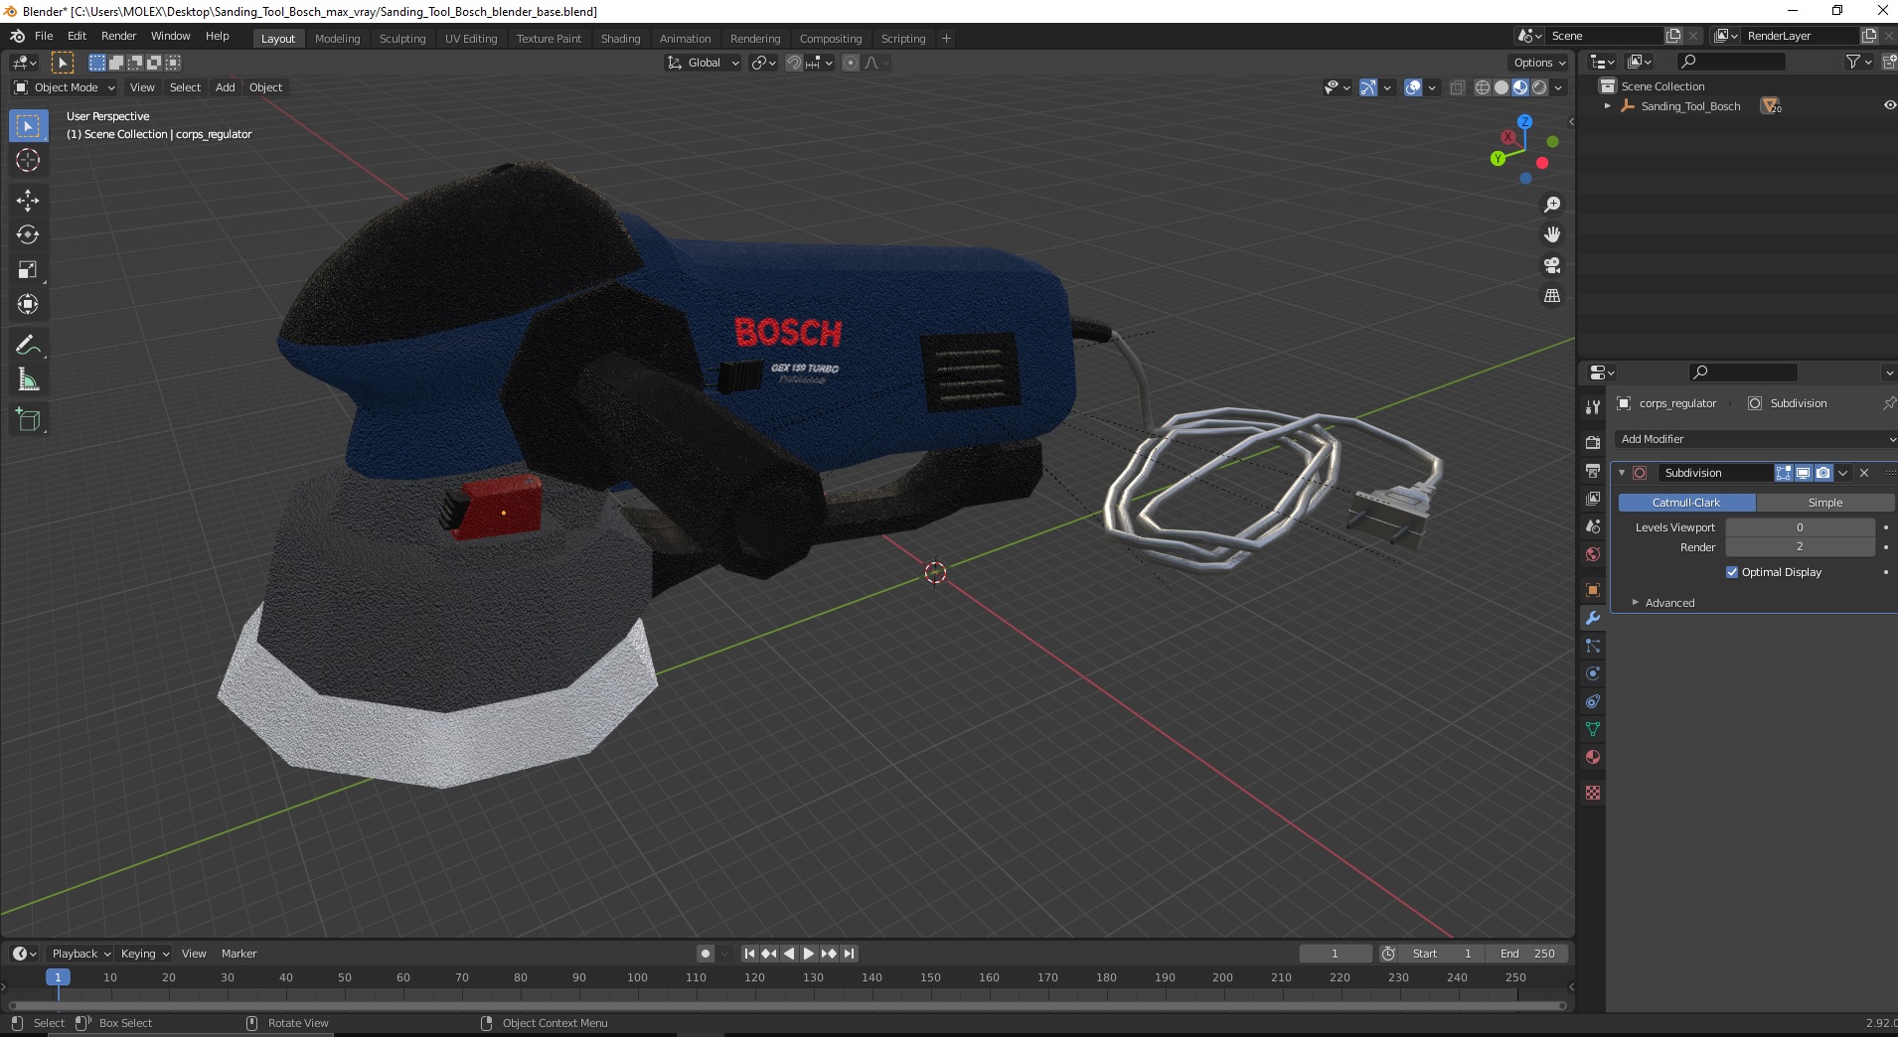Open the World properties tab
The height and width of the screenshot is (1037, 1898).
pos(1593,554)
